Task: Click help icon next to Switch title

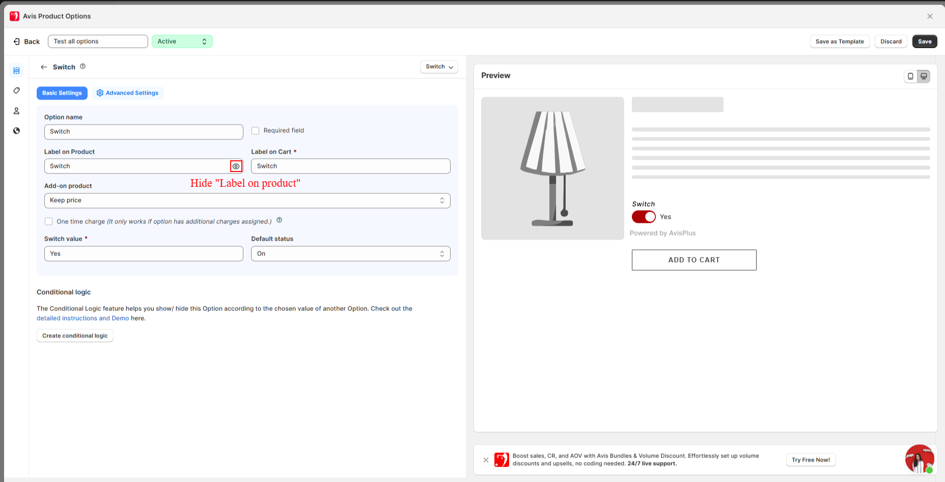Action: coord(83,66)
